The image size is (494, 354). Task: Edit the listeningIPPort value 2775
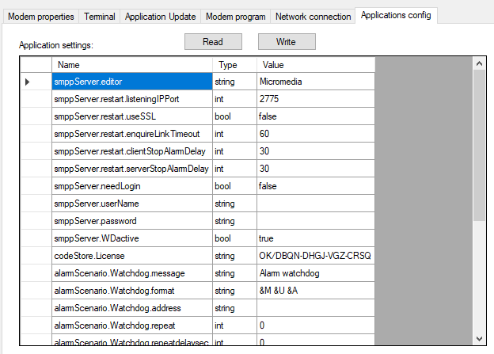coord(314,99)
